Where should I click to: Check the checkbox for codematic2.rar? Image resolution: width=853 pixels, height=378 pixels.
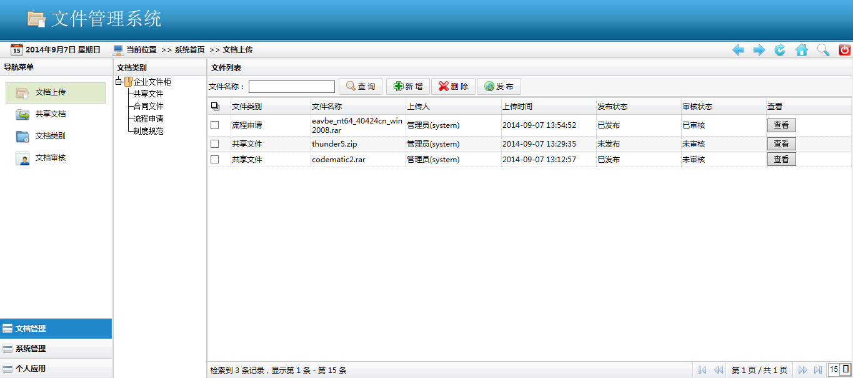(x=215, y=159)
